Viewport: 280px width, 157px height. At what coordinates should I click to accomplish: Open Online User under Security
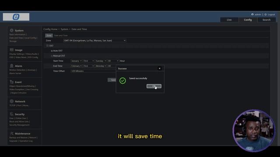click(21, 118)
